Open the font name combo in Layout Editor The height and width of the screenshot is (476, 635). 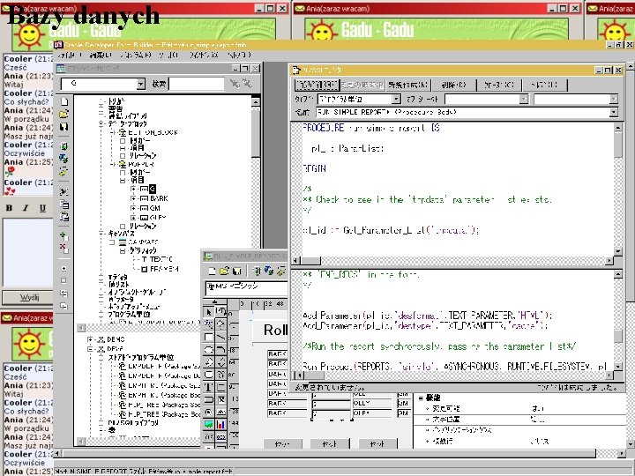[246, 288]
